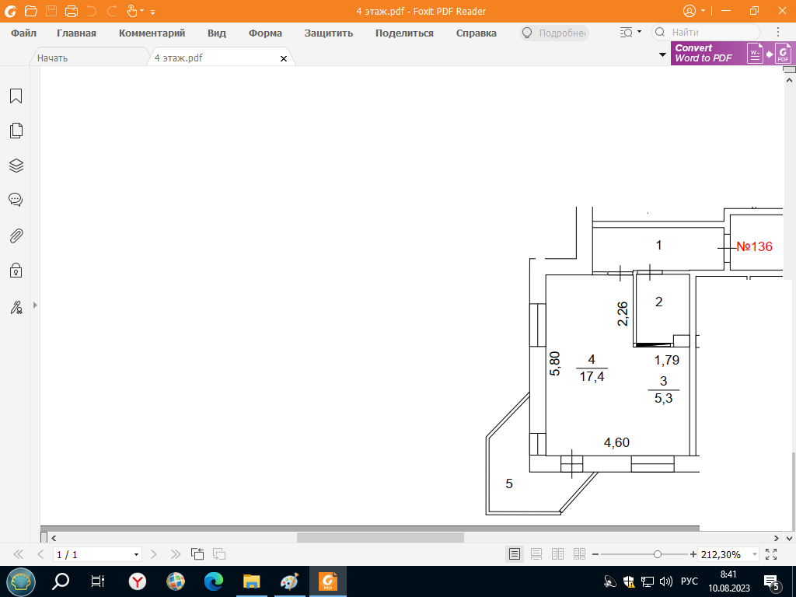796x597 pixels.
Task: Open the Справка ribbon tab
Action: click(477, 33)
